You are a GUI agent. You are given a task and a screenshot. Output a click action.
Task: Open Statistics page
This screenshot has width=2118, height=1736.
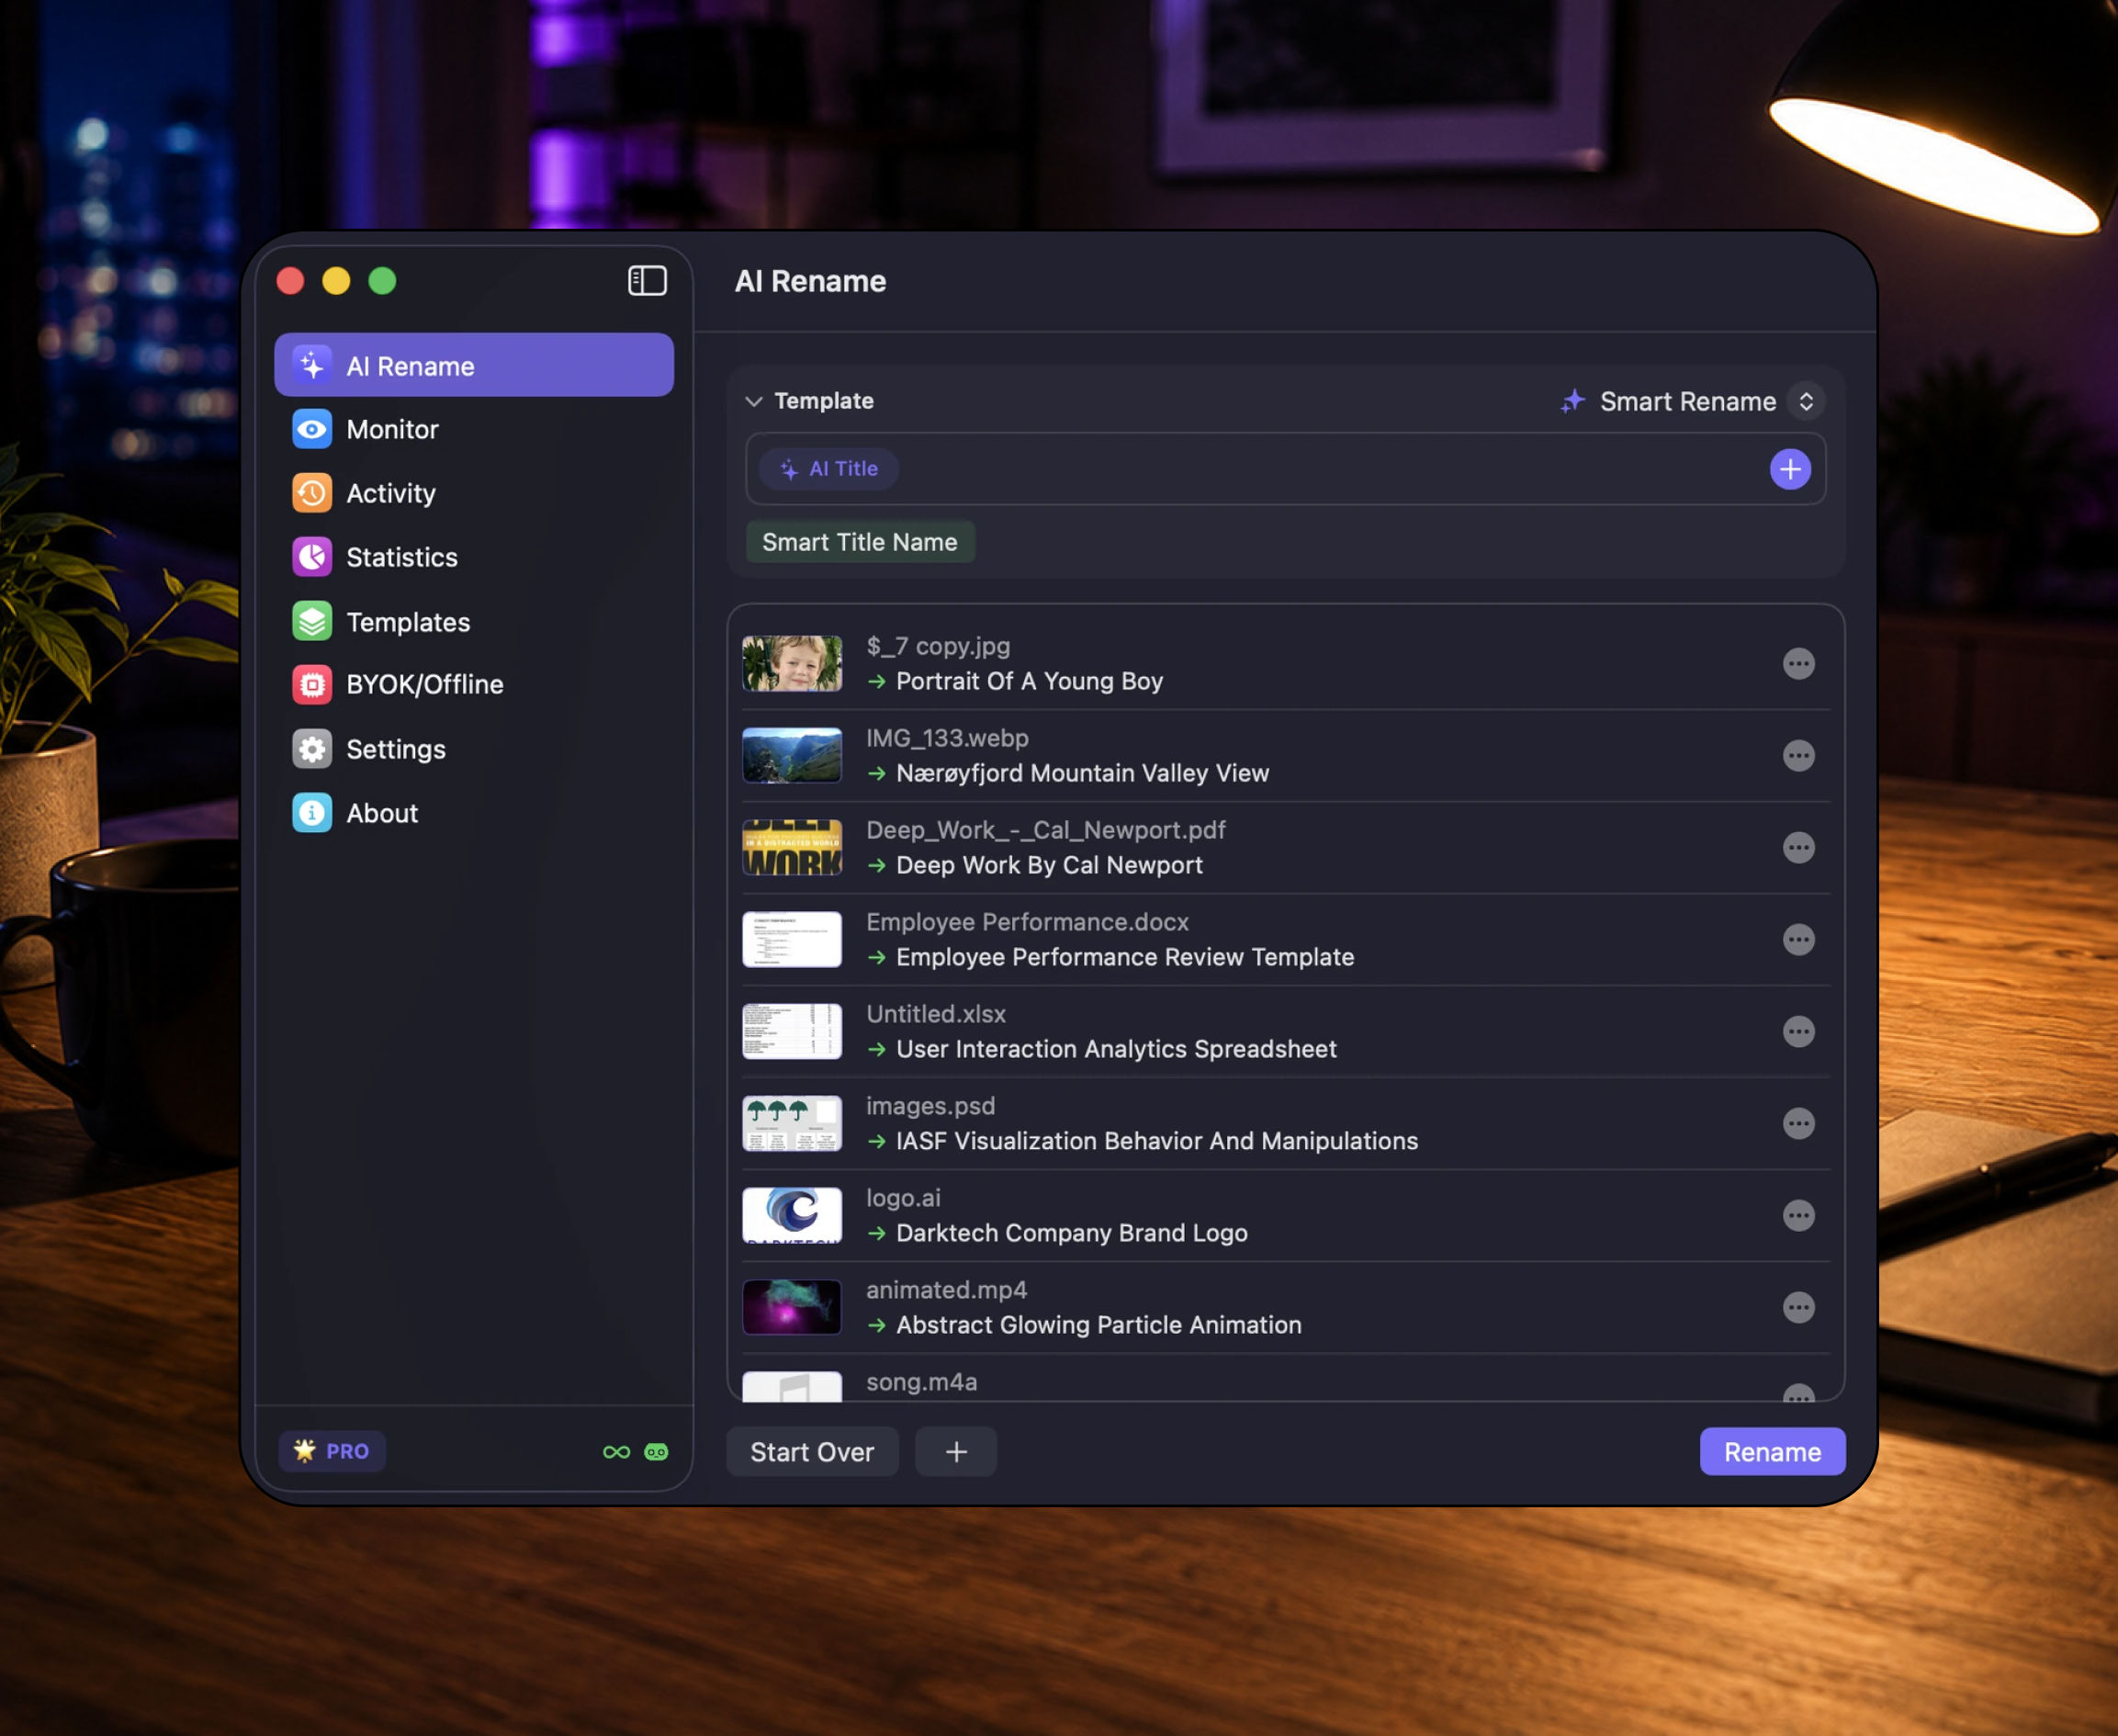point(474,557)
